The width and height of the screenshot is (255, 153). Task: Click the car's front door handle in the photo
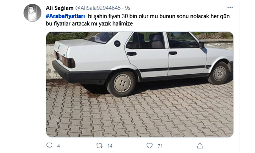click(x=173, y=53)
